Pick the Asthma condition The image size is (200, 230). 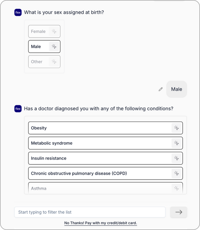point(100,188)
